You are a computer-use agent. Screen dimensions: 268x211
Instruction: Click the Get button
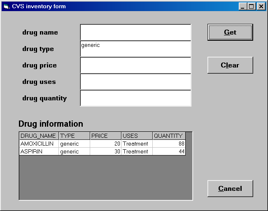(230, 32)
